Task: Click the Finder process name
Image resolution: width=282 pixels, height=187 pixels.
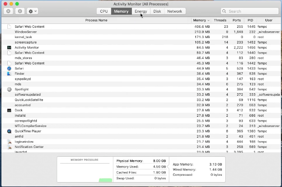Action: point(20,74)
